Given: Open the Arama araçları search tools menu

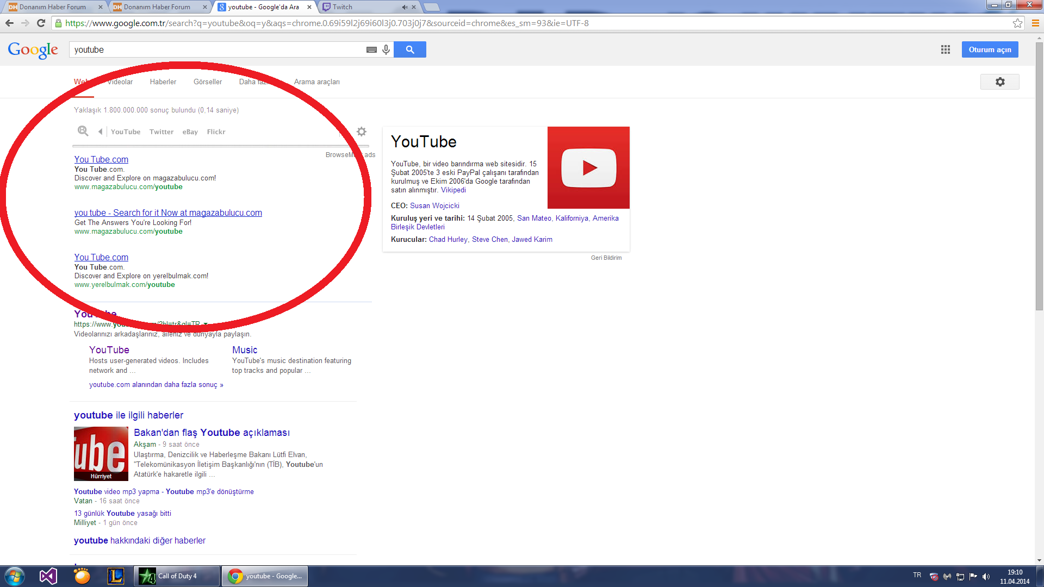Looking at the screenshot, I should click(316, 82).
